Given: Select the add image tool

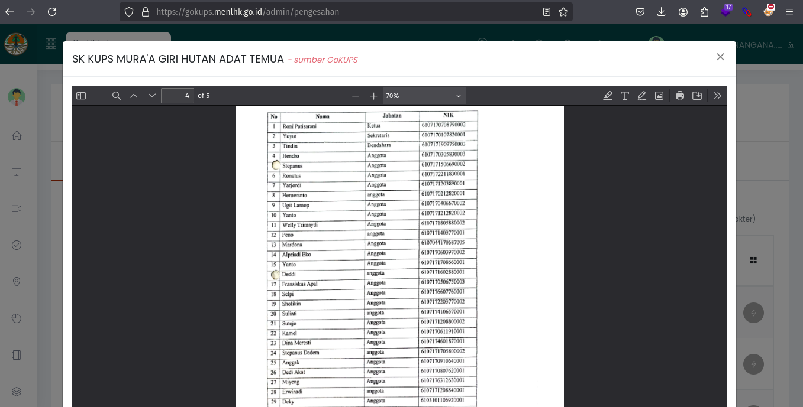Looking at the screenshot, I should (x=659, y=96).
